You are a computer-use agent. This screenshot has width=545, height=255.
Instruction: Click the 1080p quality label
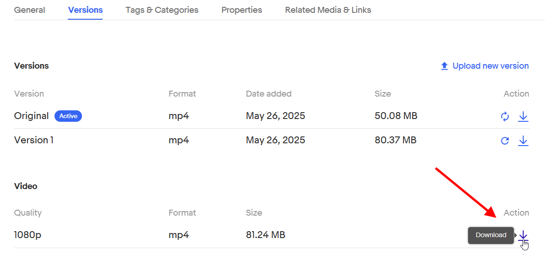coord(27,235)
